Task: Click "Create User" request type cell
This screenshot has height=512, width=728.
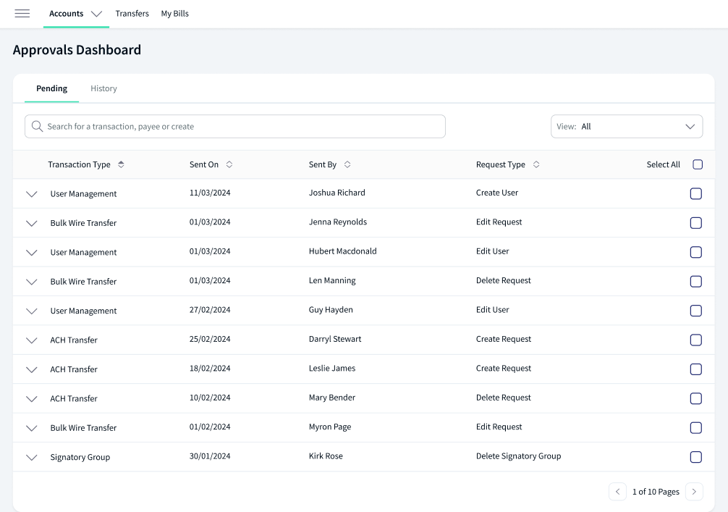Action: tap(496, 193)
